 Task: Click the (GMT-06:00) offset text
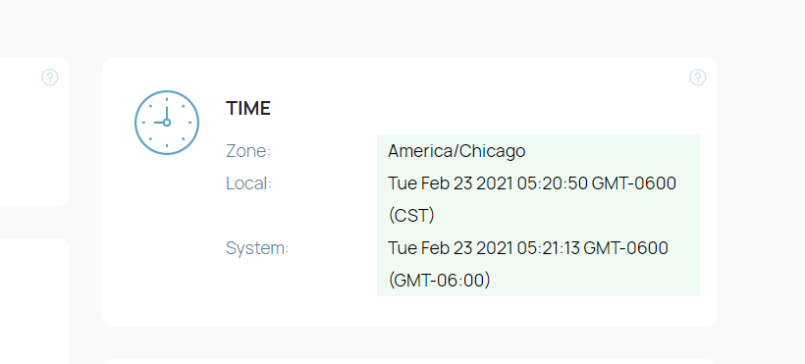click(440, 281)
